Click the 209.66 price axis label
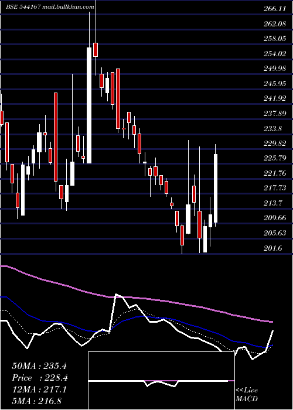The width and height of the screenshot is (293, 410). pos(274,218)
